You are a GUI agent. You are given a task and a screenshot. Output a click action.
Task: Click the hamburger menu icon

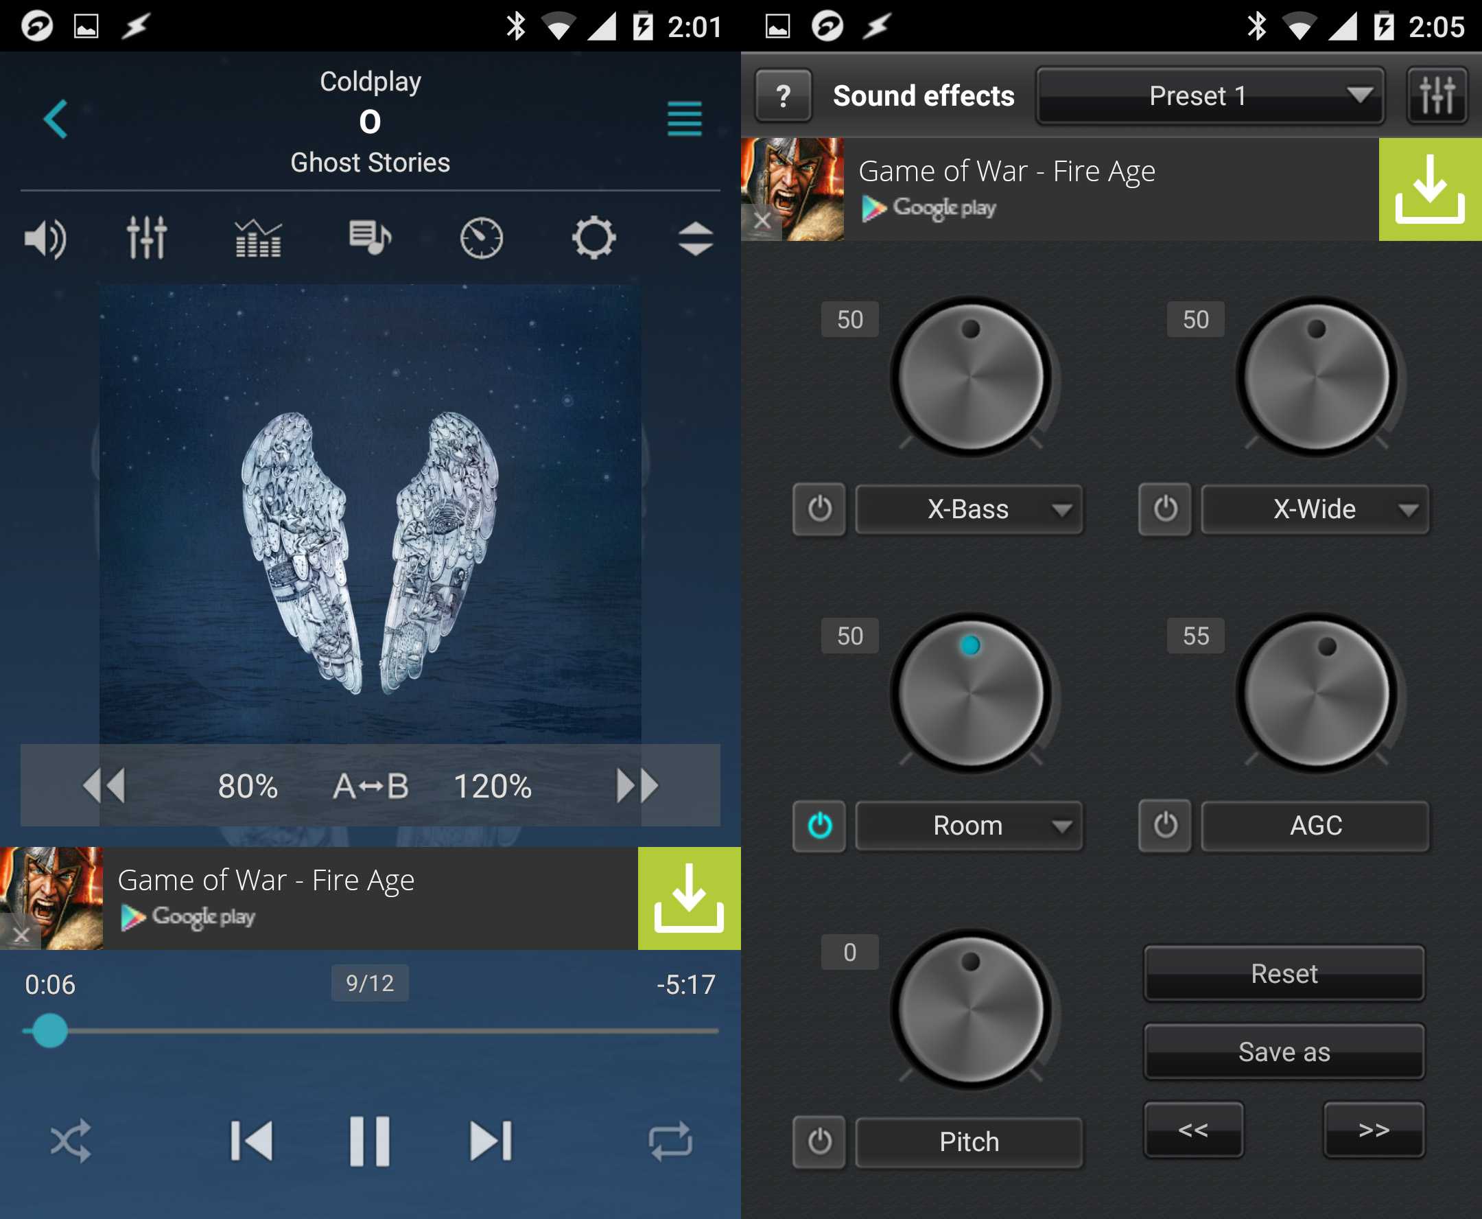pyautogui.click(x=684, y=118)
